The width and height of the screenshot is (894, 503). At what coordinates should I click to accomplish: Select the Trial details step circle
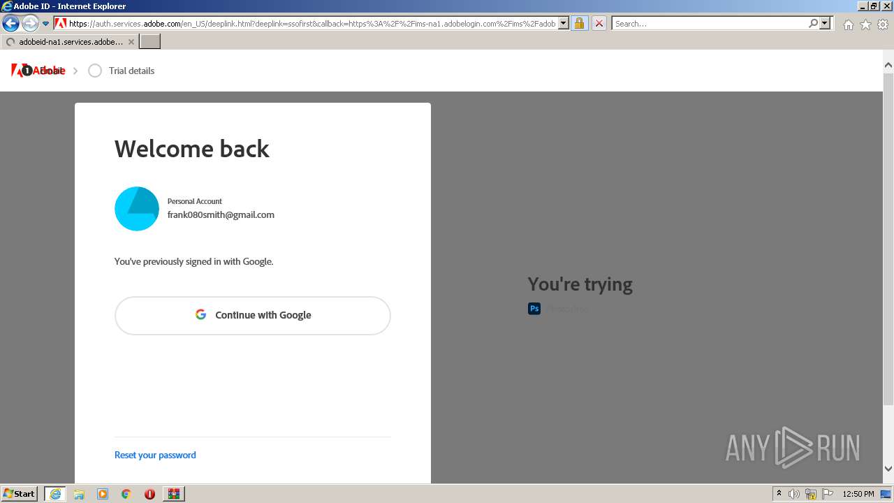click(95, 71)
